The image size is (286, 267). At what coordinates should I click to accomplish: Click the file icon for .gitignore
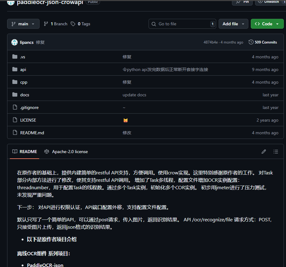tap(15, 107)
